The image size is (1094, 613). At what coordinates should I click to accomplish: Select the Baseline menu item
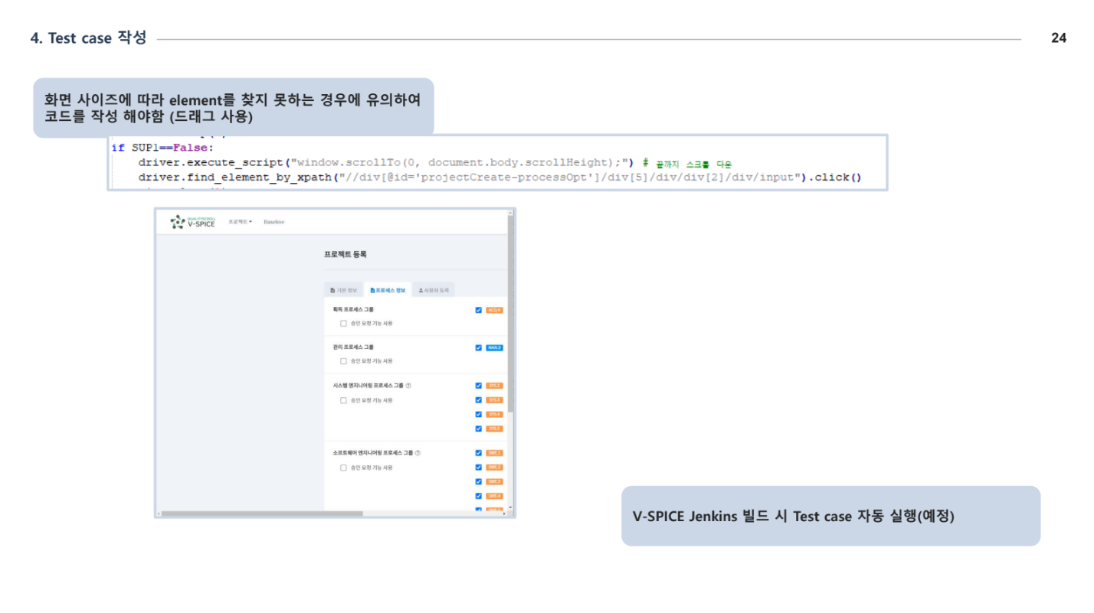273,222
